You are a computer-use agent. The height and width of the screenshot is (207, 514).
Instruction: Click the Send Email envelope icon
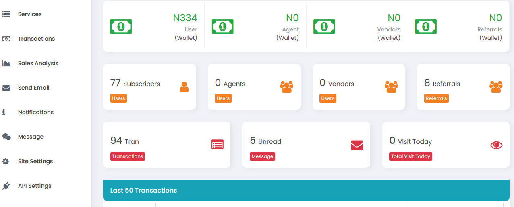coord(6,88)
